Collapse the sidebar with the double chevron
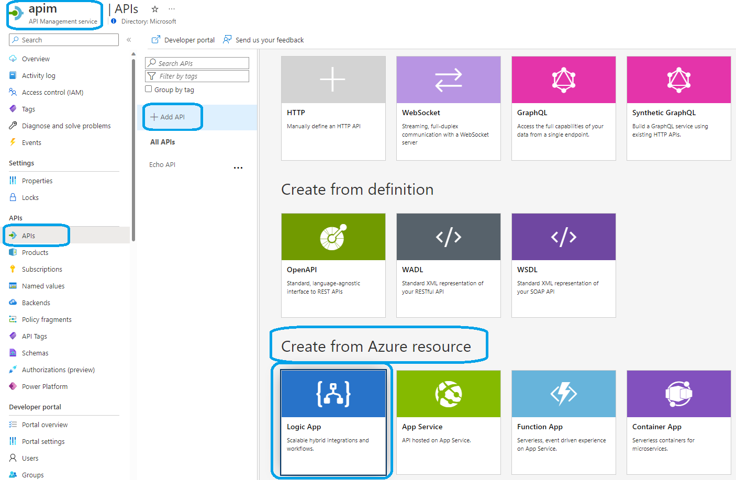The width and height of the screenshot is (736, 480). [x=129, y=40]
